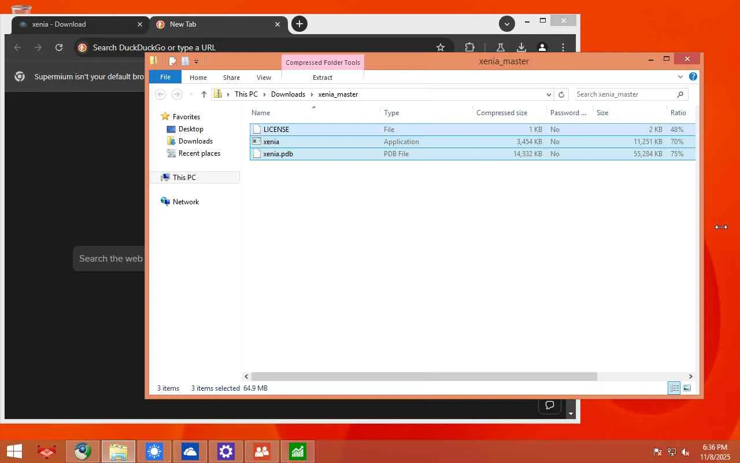Viewport: 740px width, 463px height.
Task: Select Favorites in the navigation pane
Action: [186, 117]
